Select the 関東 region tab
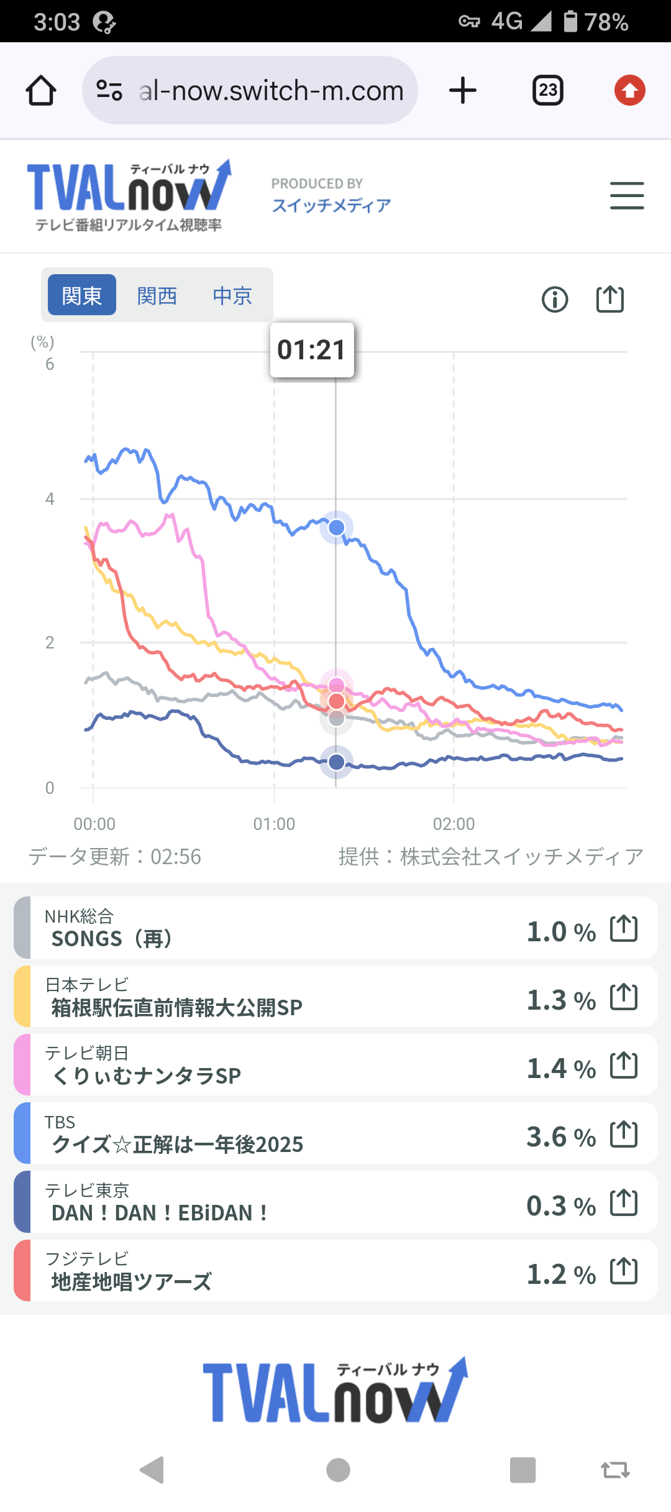Viewport: 671px width, 1512px height. pyautogui.click(x=82, y=295)
